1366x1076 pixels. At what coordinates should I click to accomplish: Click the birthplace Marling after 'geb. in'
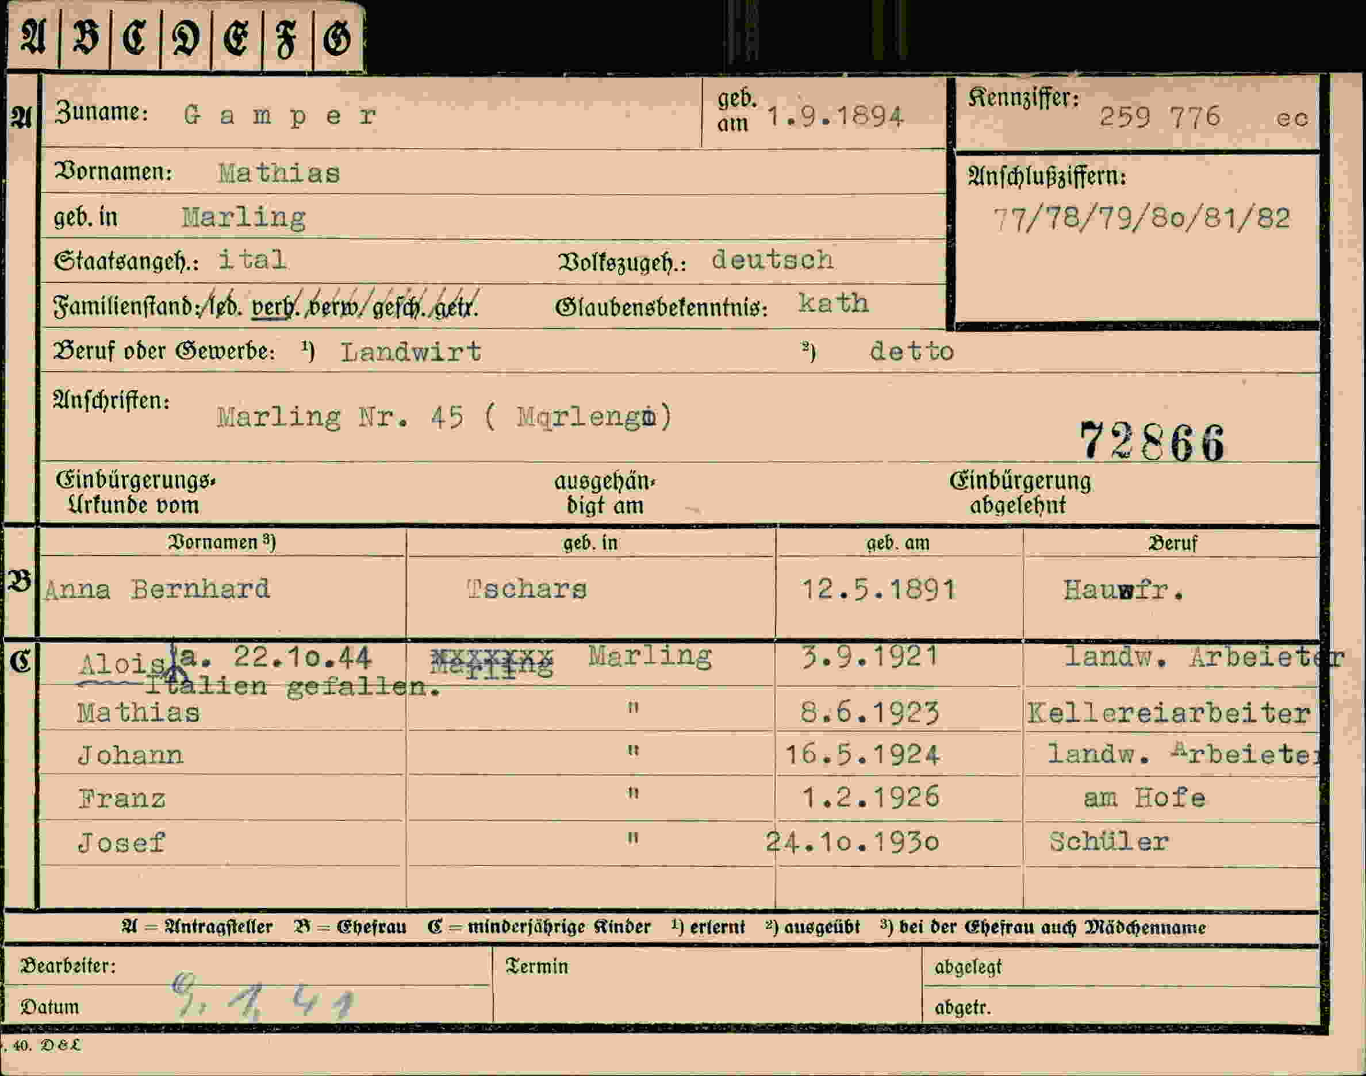(244, 218)
